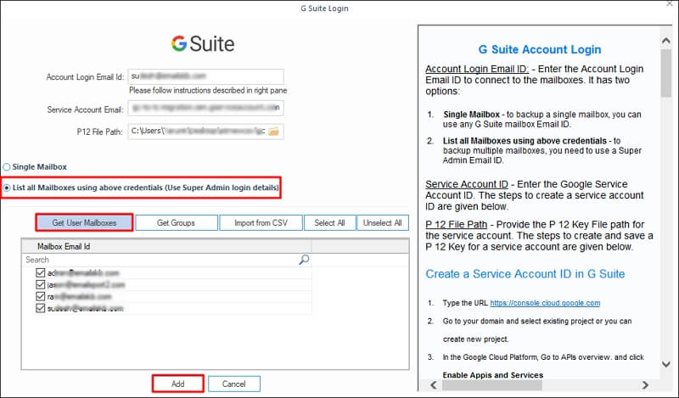The height and width of the screenshot is (398, 679).
Task: Click 'Enable Appis and Services' text
Action: [x=493, y=375]
